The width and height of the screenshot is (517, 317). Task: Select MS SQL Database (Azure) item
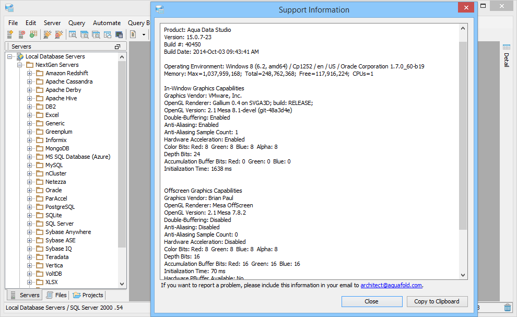pos(78,157)
